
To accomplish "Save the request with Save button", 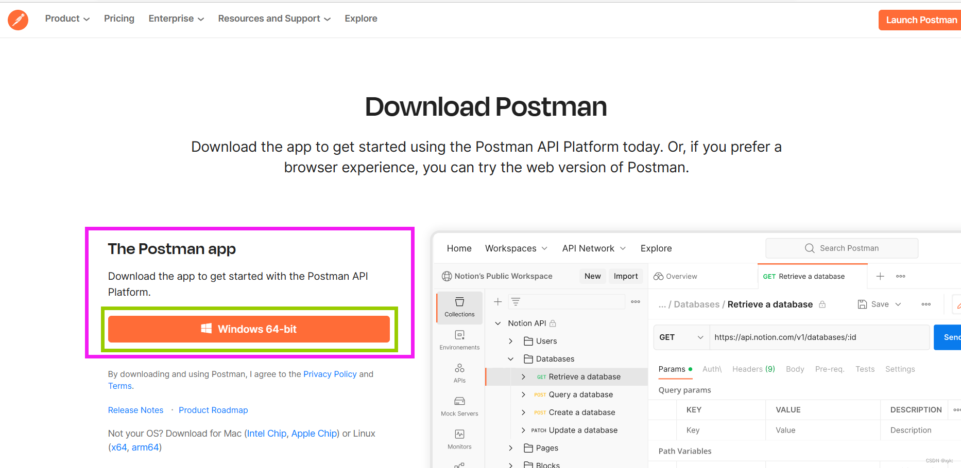I will click(x=873, y=304).
